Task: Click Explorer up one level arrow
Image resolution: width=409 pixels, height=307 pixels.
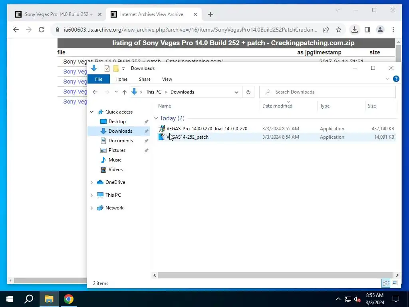Action: (x=125, y=92)
